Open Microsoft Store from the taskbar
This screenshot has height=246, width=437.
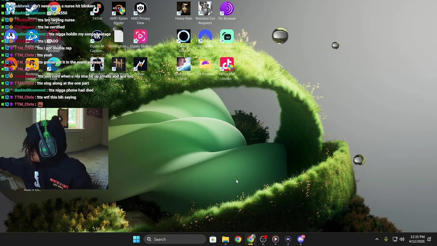point(213,239)
